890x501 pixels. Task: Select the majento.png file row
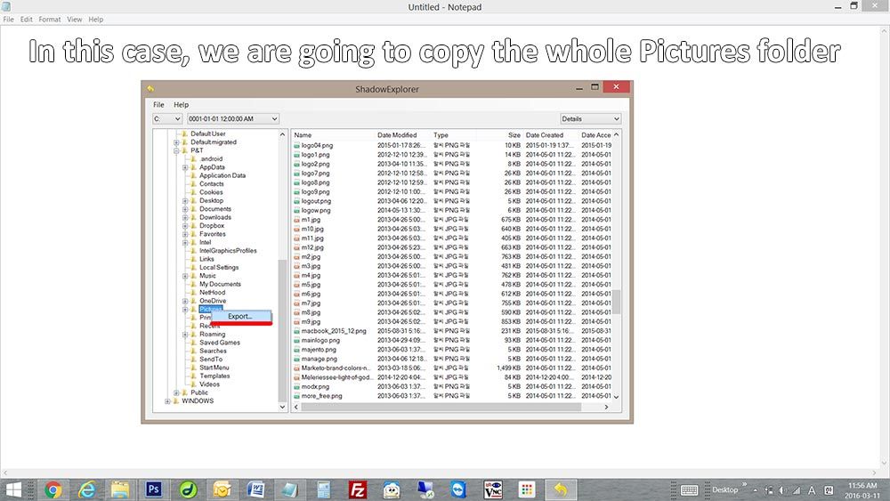[x=452, y=350]
